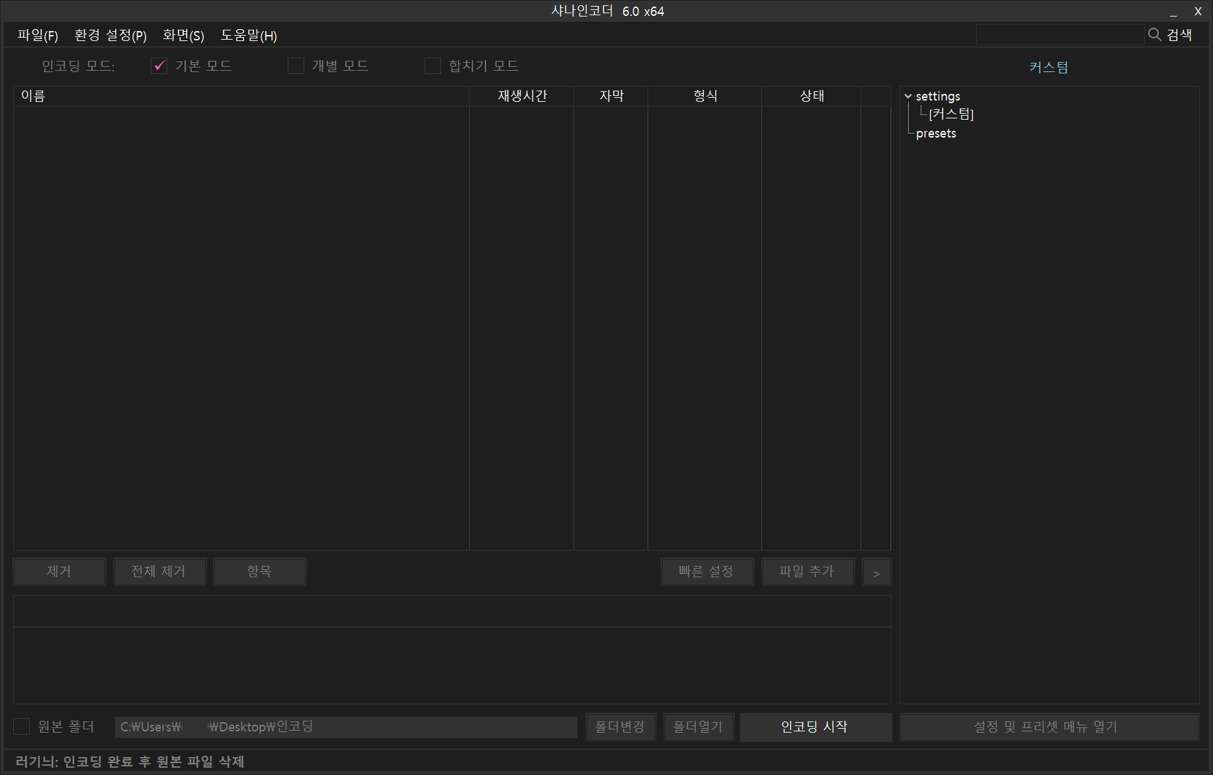Click the 폴더변경 button

coord(620,727)
